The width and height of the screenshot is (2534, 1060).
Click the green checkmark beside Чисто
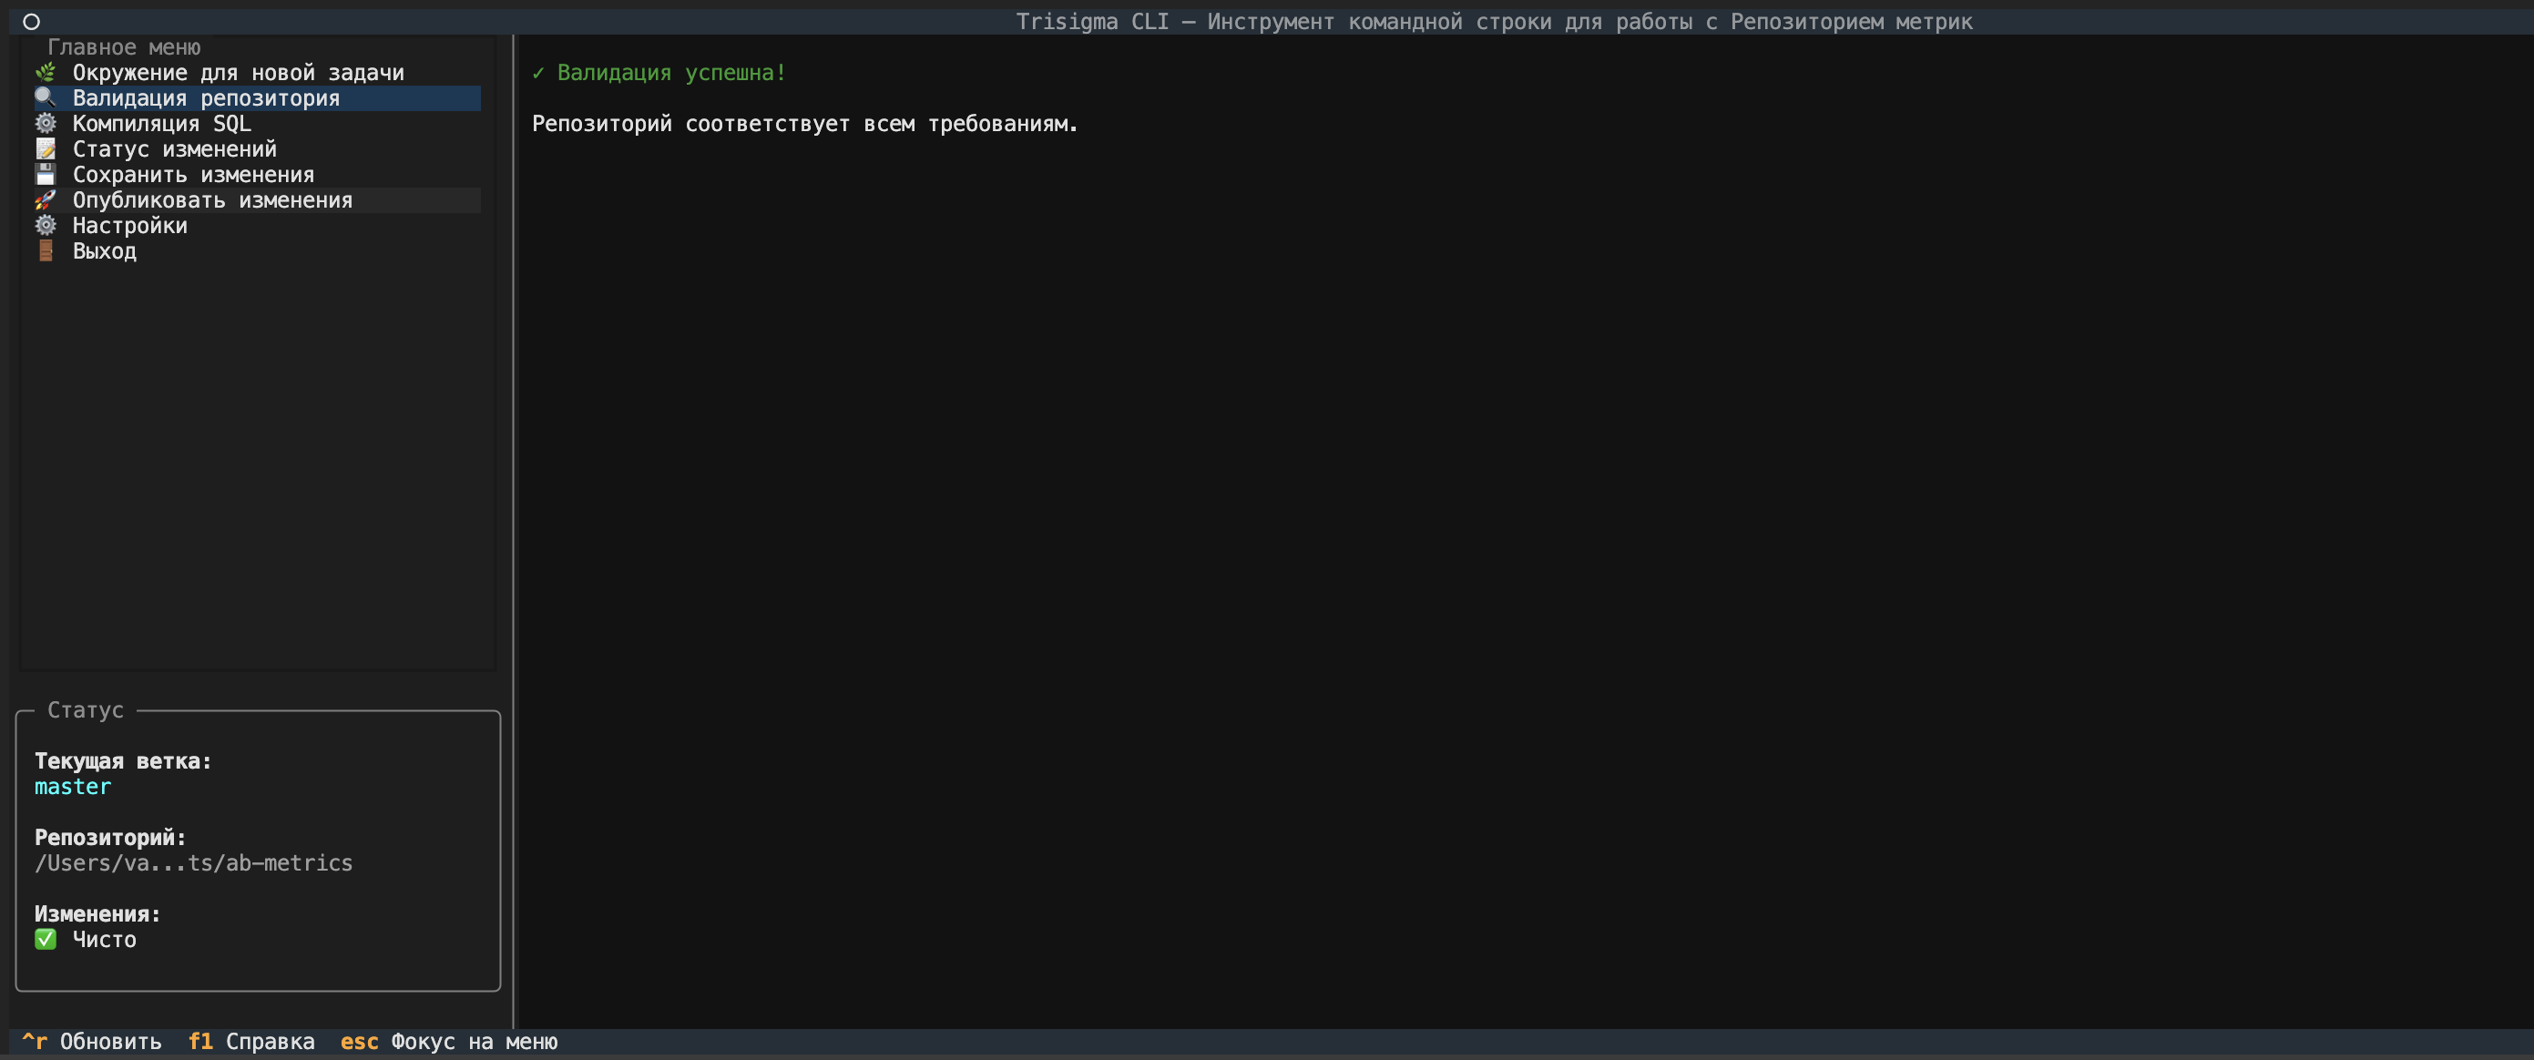click(46, 940)
